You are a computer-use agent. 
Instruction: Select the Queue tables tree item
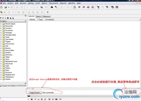10,50
